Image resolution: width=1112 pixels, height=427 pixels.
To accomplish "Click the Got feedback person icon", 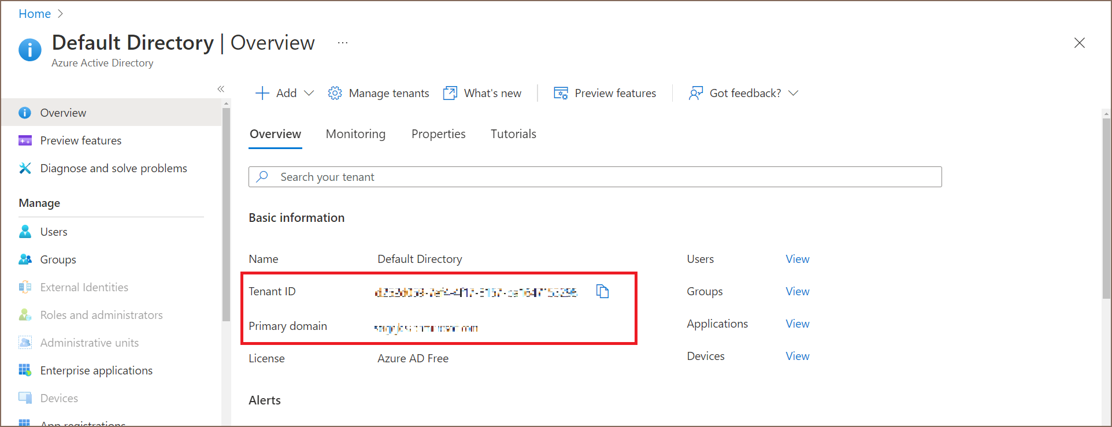I will tap(695, 93).
